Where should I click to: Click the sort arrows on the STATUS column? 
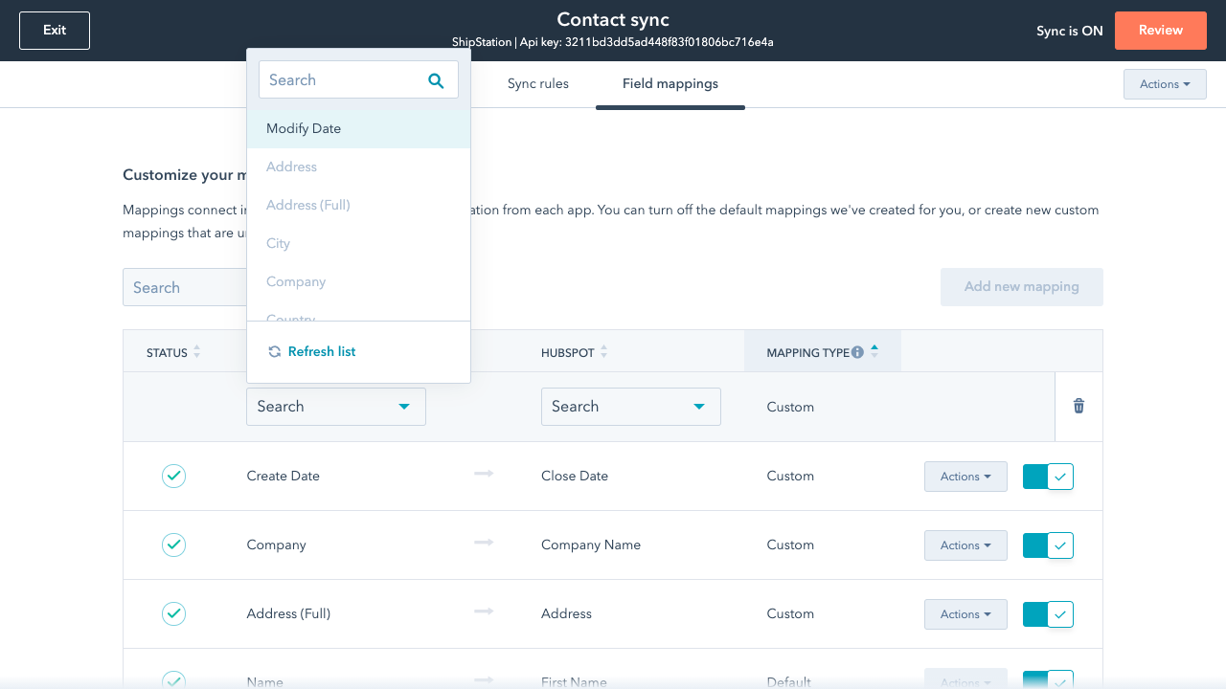click(x=197, y=351)
